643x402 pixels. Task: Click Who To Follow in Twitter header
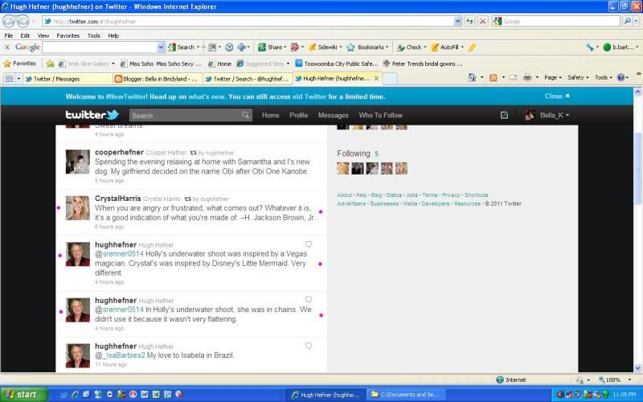380,115
